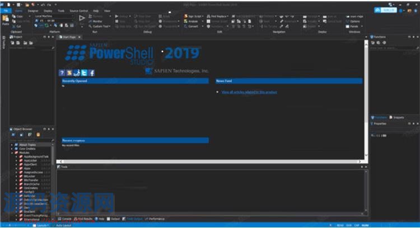
Task: Switch to the Source Control ribbon tab
Action: (79, 11)
